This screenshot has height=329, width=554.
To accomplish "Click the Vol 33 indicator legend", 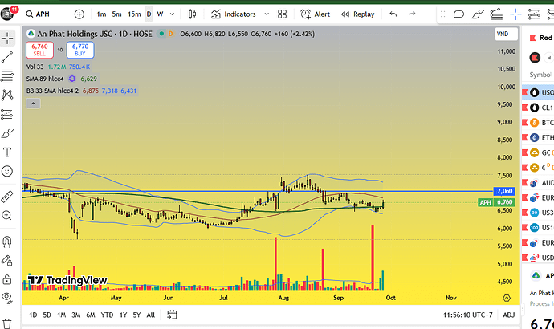I will point(35,67).
